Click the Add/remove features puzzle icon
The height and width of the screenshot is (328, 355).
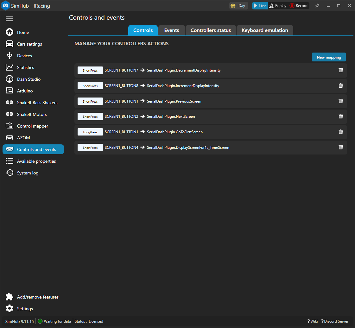10,297
